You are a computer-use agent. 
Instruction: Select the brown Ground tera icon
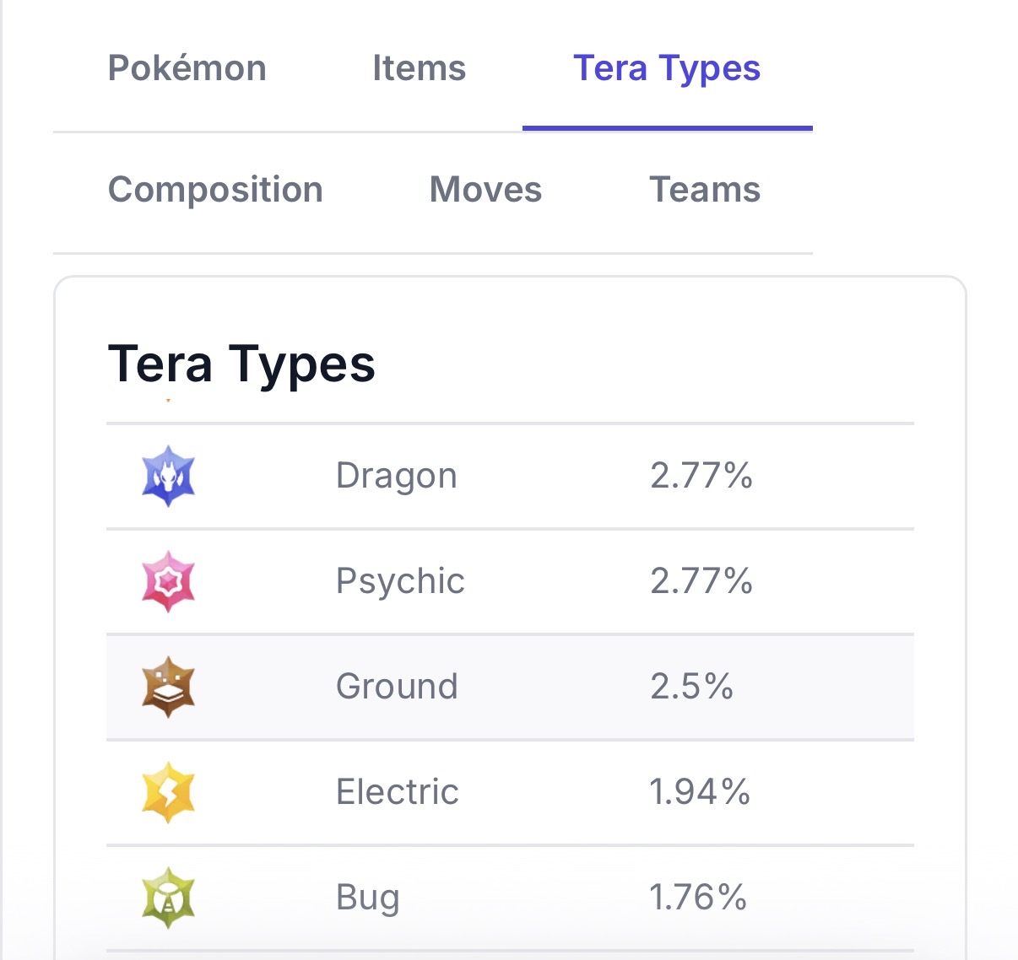click(169, 687)
